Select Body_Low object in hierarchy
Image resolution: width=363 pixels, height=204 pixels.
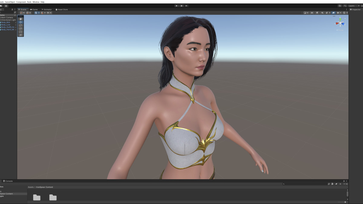[x=5, y=25]
